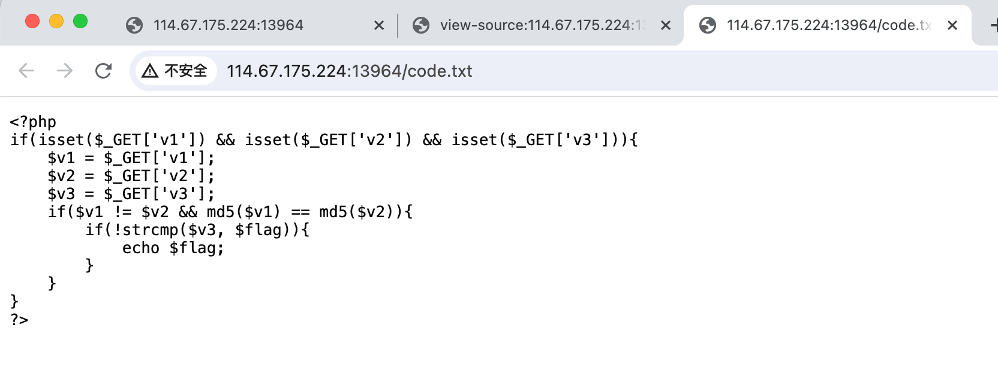Image resolution: width=998 pixels, height=366 pixels.
Task: Click the globe favicon on view-source tab
Action: click(421, 25)
